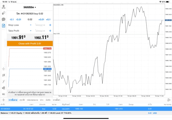Open the chat messages icon

(3, 19)
